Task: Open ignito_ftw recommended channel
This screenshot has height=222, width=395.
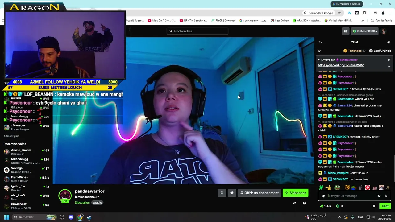Action: coord(26,188)
